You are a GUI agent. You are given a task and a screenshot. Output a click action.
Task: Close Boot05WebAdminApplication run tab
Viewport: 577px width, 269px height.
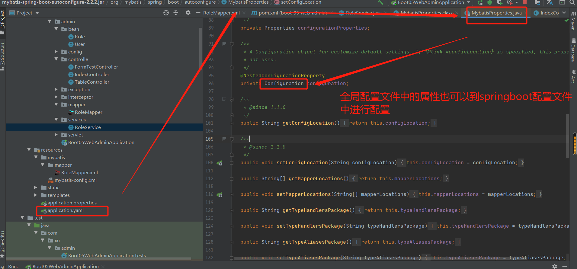(103, 266)
